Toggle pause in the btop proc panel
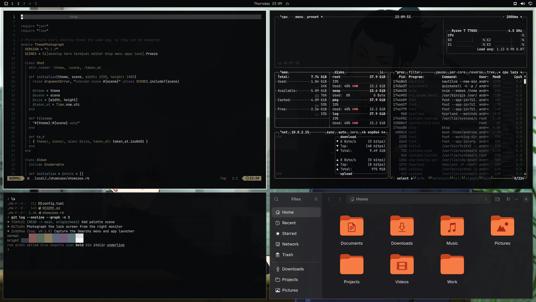The height and width of the screenshot is (302, 536). click(x=441, y=72)
